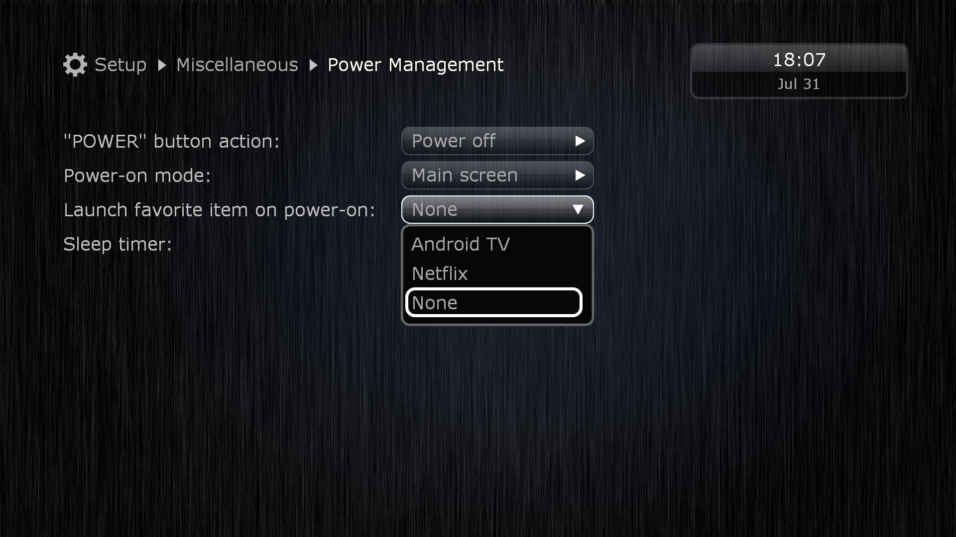Go to the Setup breadcrumb

click(x=120, y=65)
